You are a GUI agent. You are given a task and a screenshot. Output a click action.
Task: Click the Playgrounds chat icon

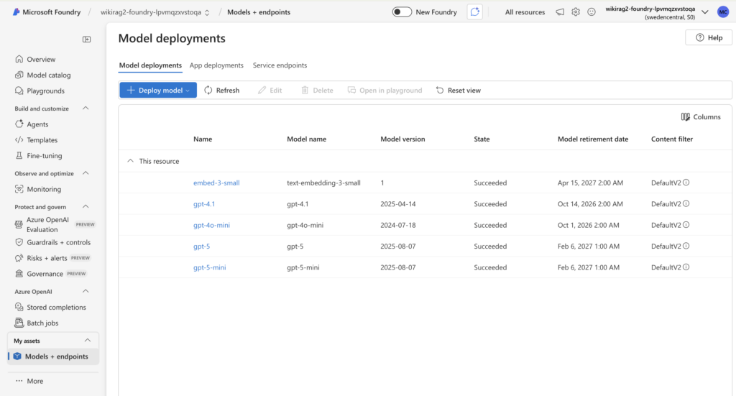[x=19, y=91]
